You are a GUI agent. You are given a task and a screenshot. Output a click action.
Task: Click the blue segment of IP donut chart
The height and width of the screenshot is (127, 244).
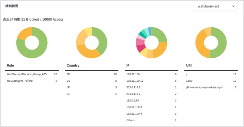[x=150, y=31]
